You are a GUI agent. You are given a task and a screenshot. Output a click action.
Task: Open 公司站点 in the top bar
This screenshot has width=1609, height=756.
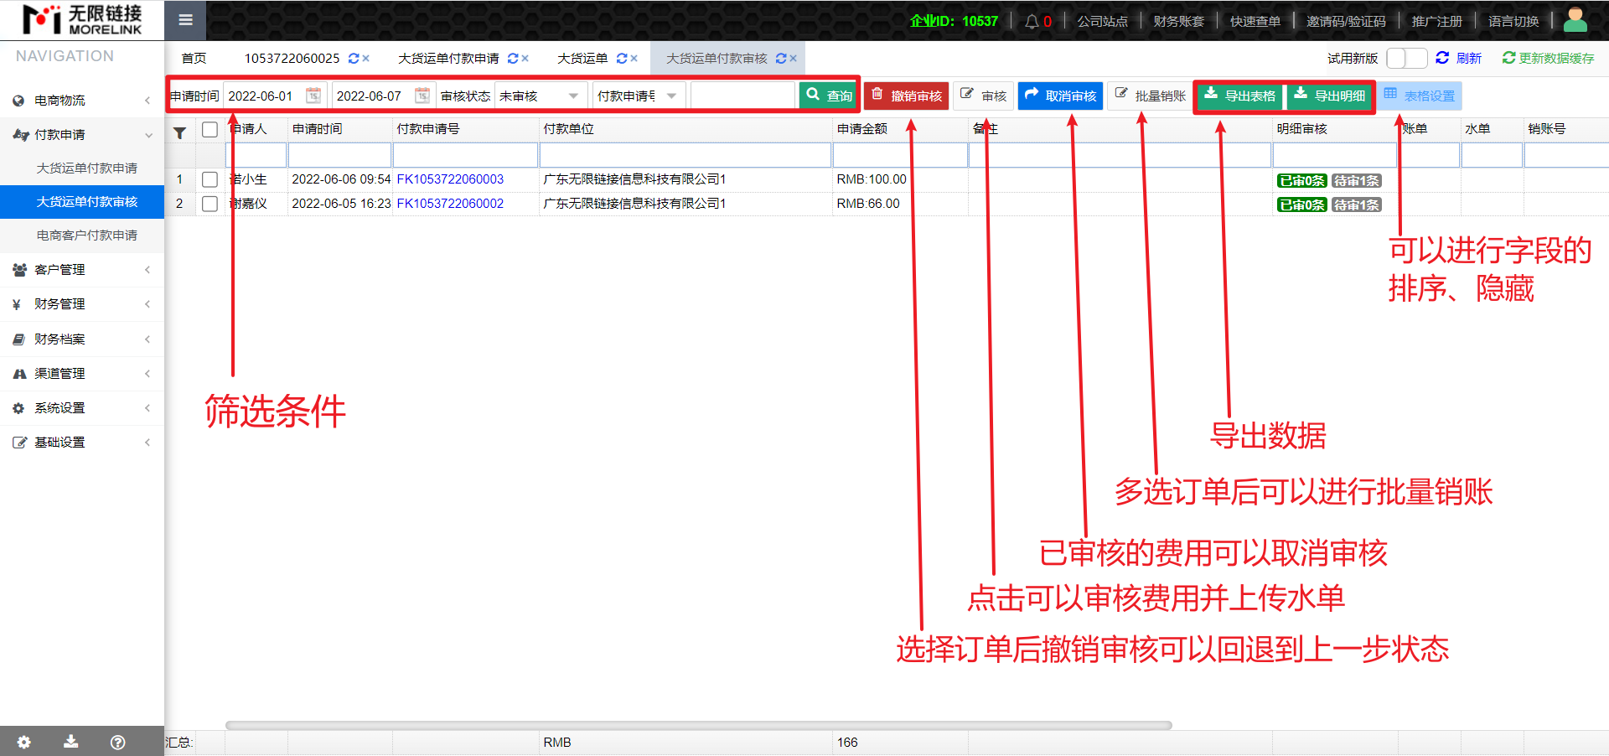click(x=1103, y=21)
